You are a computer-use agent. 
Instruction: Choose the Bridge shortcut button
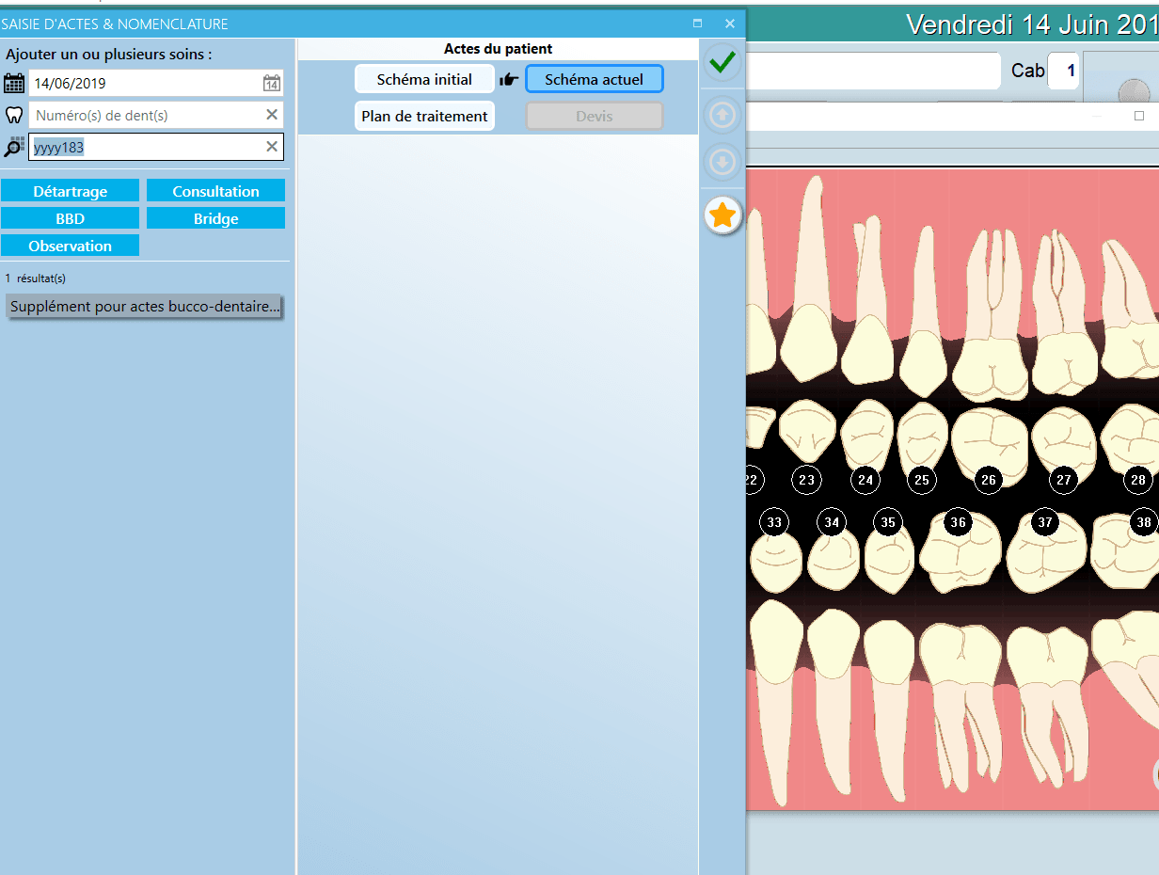215,218
